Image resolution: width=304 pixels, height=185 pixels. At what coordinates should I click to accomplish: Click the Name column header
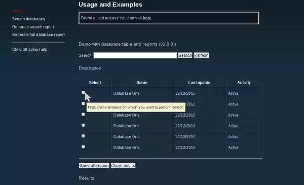pyautogui.click(x=142, y=83)
